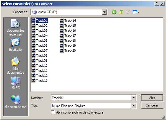Screen dimensions: 166x120
Task: Click the green Back arrow icon
Action: [114, 12]
